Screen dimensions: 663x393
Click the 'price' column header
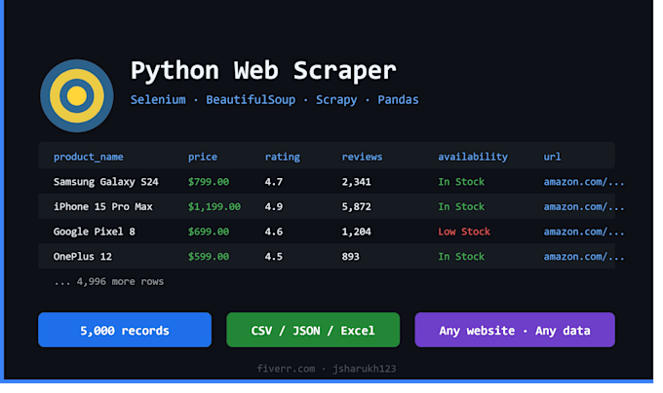pos(203,157)
